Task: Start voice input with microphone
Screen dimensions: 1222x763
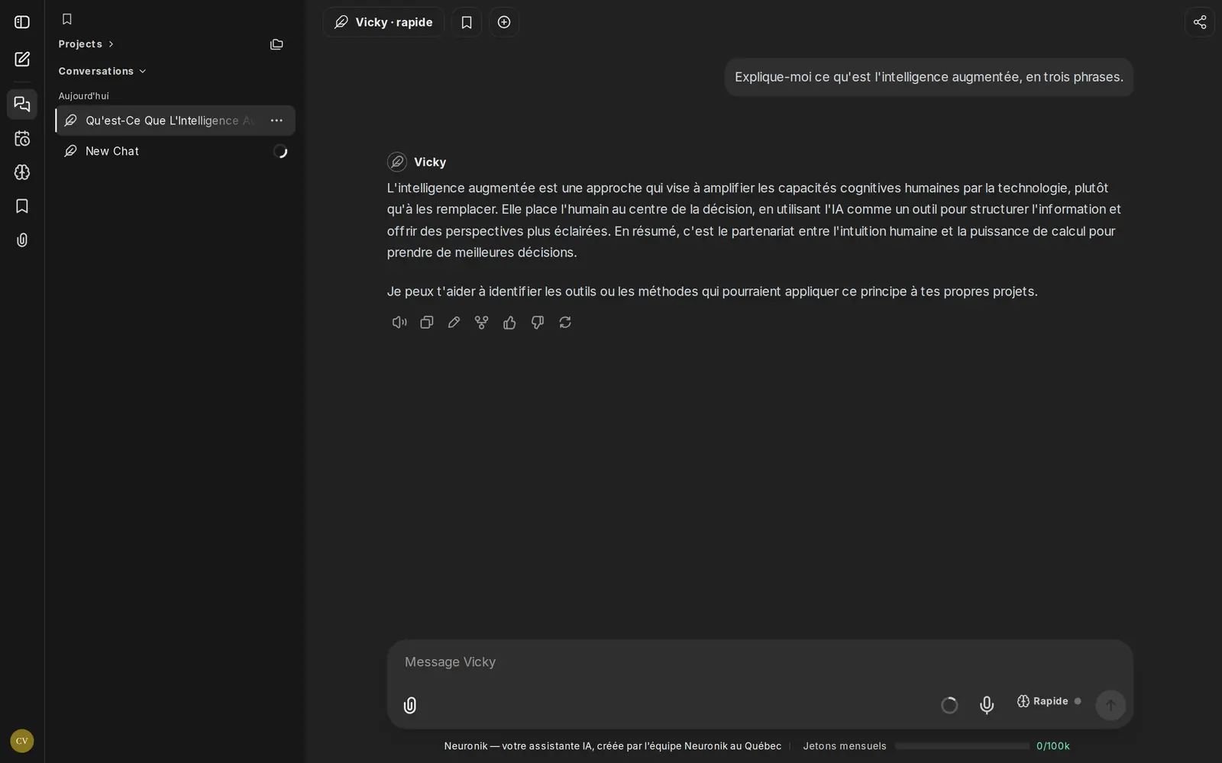Action: coord(987,705)
